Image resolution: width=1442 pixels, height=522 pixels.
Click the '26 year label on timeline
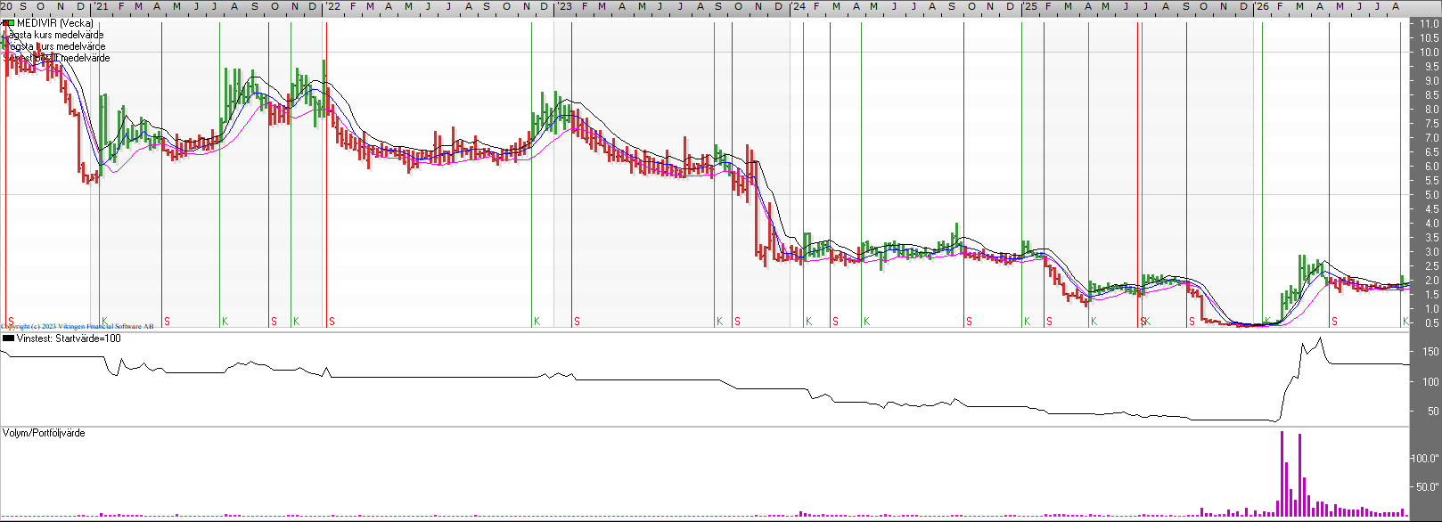pyautogui.click(x=1262, y=6)
